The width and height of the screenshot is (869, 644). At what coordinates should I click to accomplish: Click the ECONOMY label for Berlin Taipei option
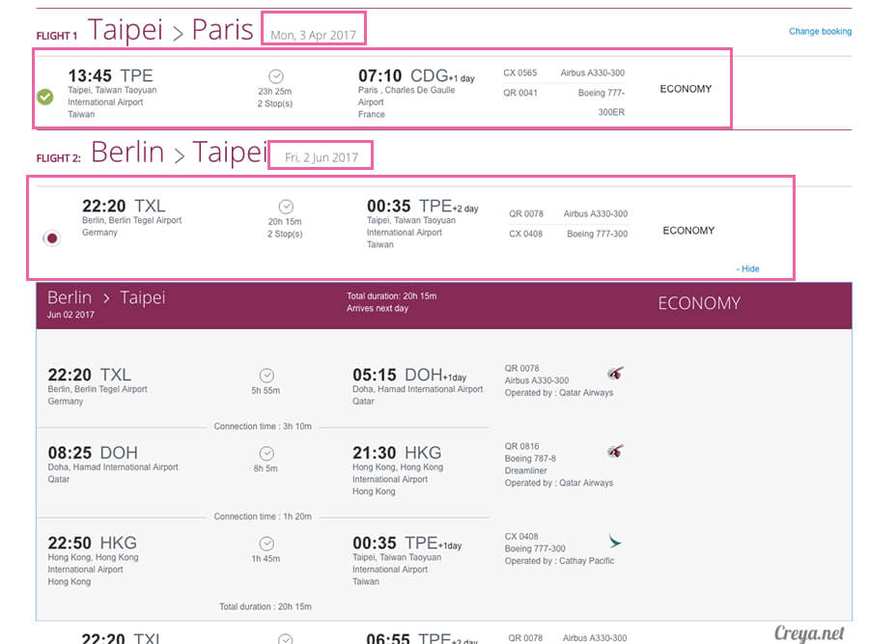tap(688, 231)
